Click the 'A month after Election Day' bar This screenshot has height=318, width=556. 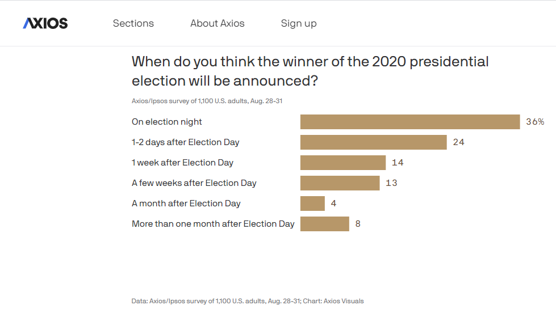tap(312, 203)
